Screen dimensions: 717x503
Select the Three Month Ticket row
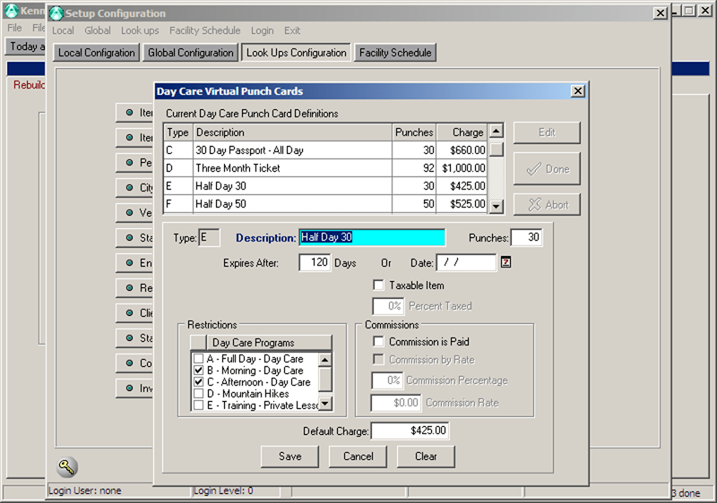pos(325,168)
